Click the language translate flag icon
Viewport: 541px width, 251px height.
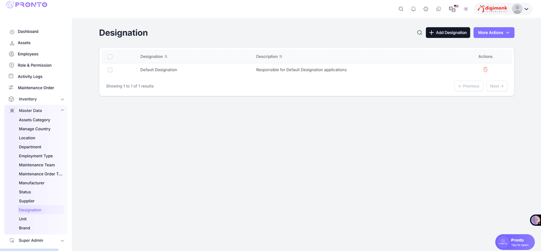(x=453, y=9)
